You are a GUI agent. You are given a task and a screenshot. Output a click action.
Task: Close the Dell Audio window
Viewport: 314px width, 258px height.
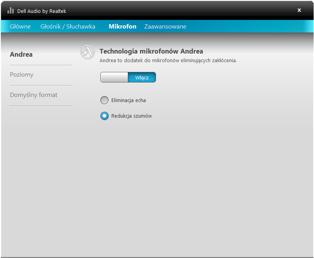[299, 10]
